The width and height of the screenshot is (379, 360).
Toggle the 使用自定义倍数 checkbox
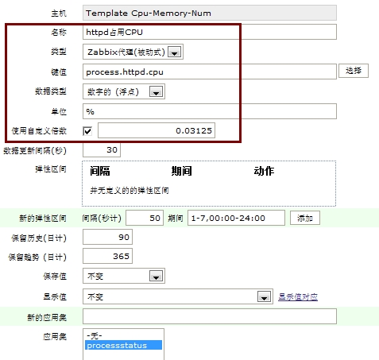click(87, 131)
